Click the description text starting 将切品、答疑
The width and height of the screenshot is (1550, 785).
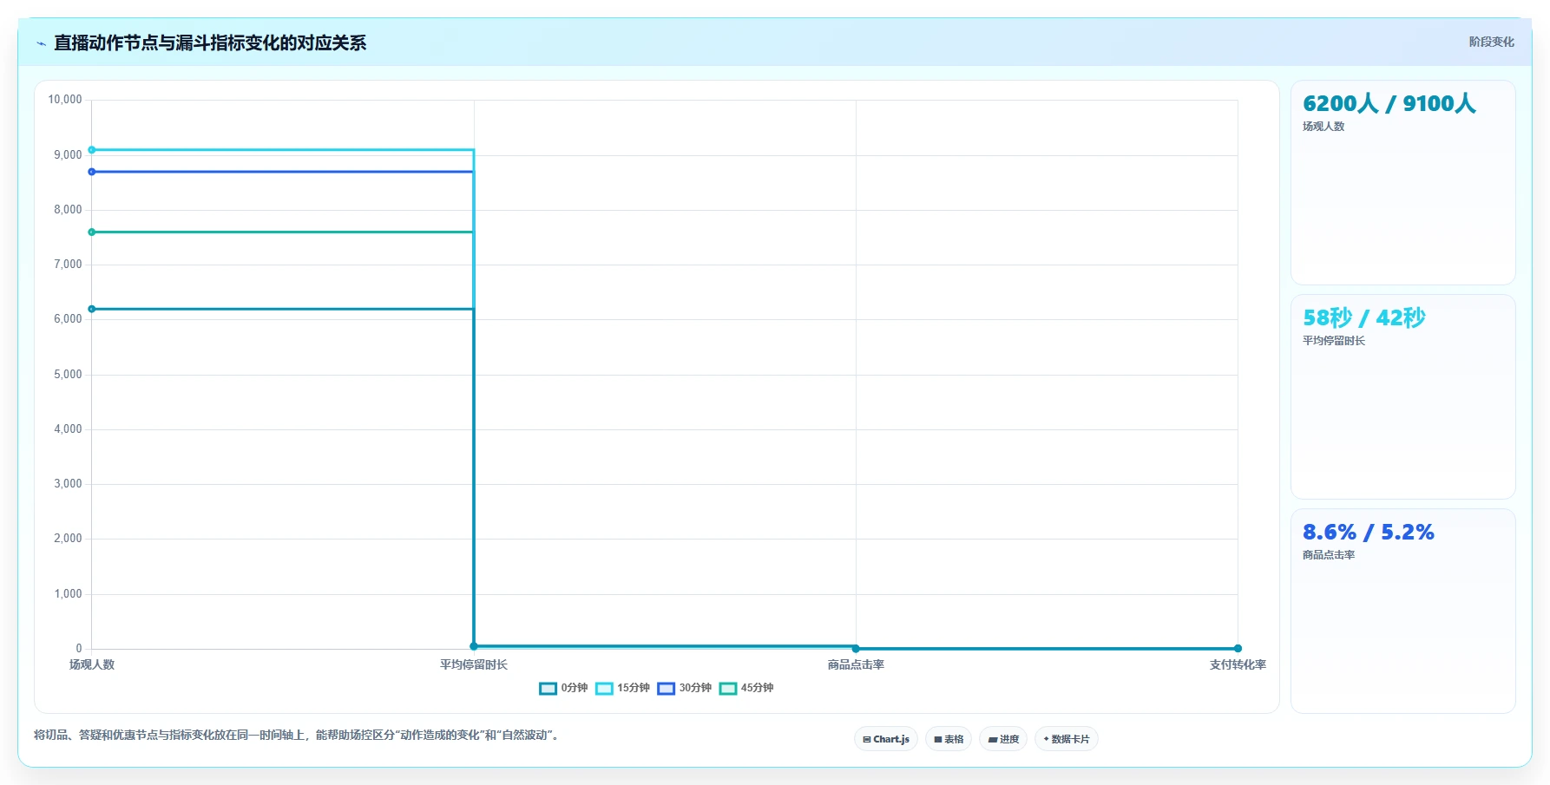299,735
